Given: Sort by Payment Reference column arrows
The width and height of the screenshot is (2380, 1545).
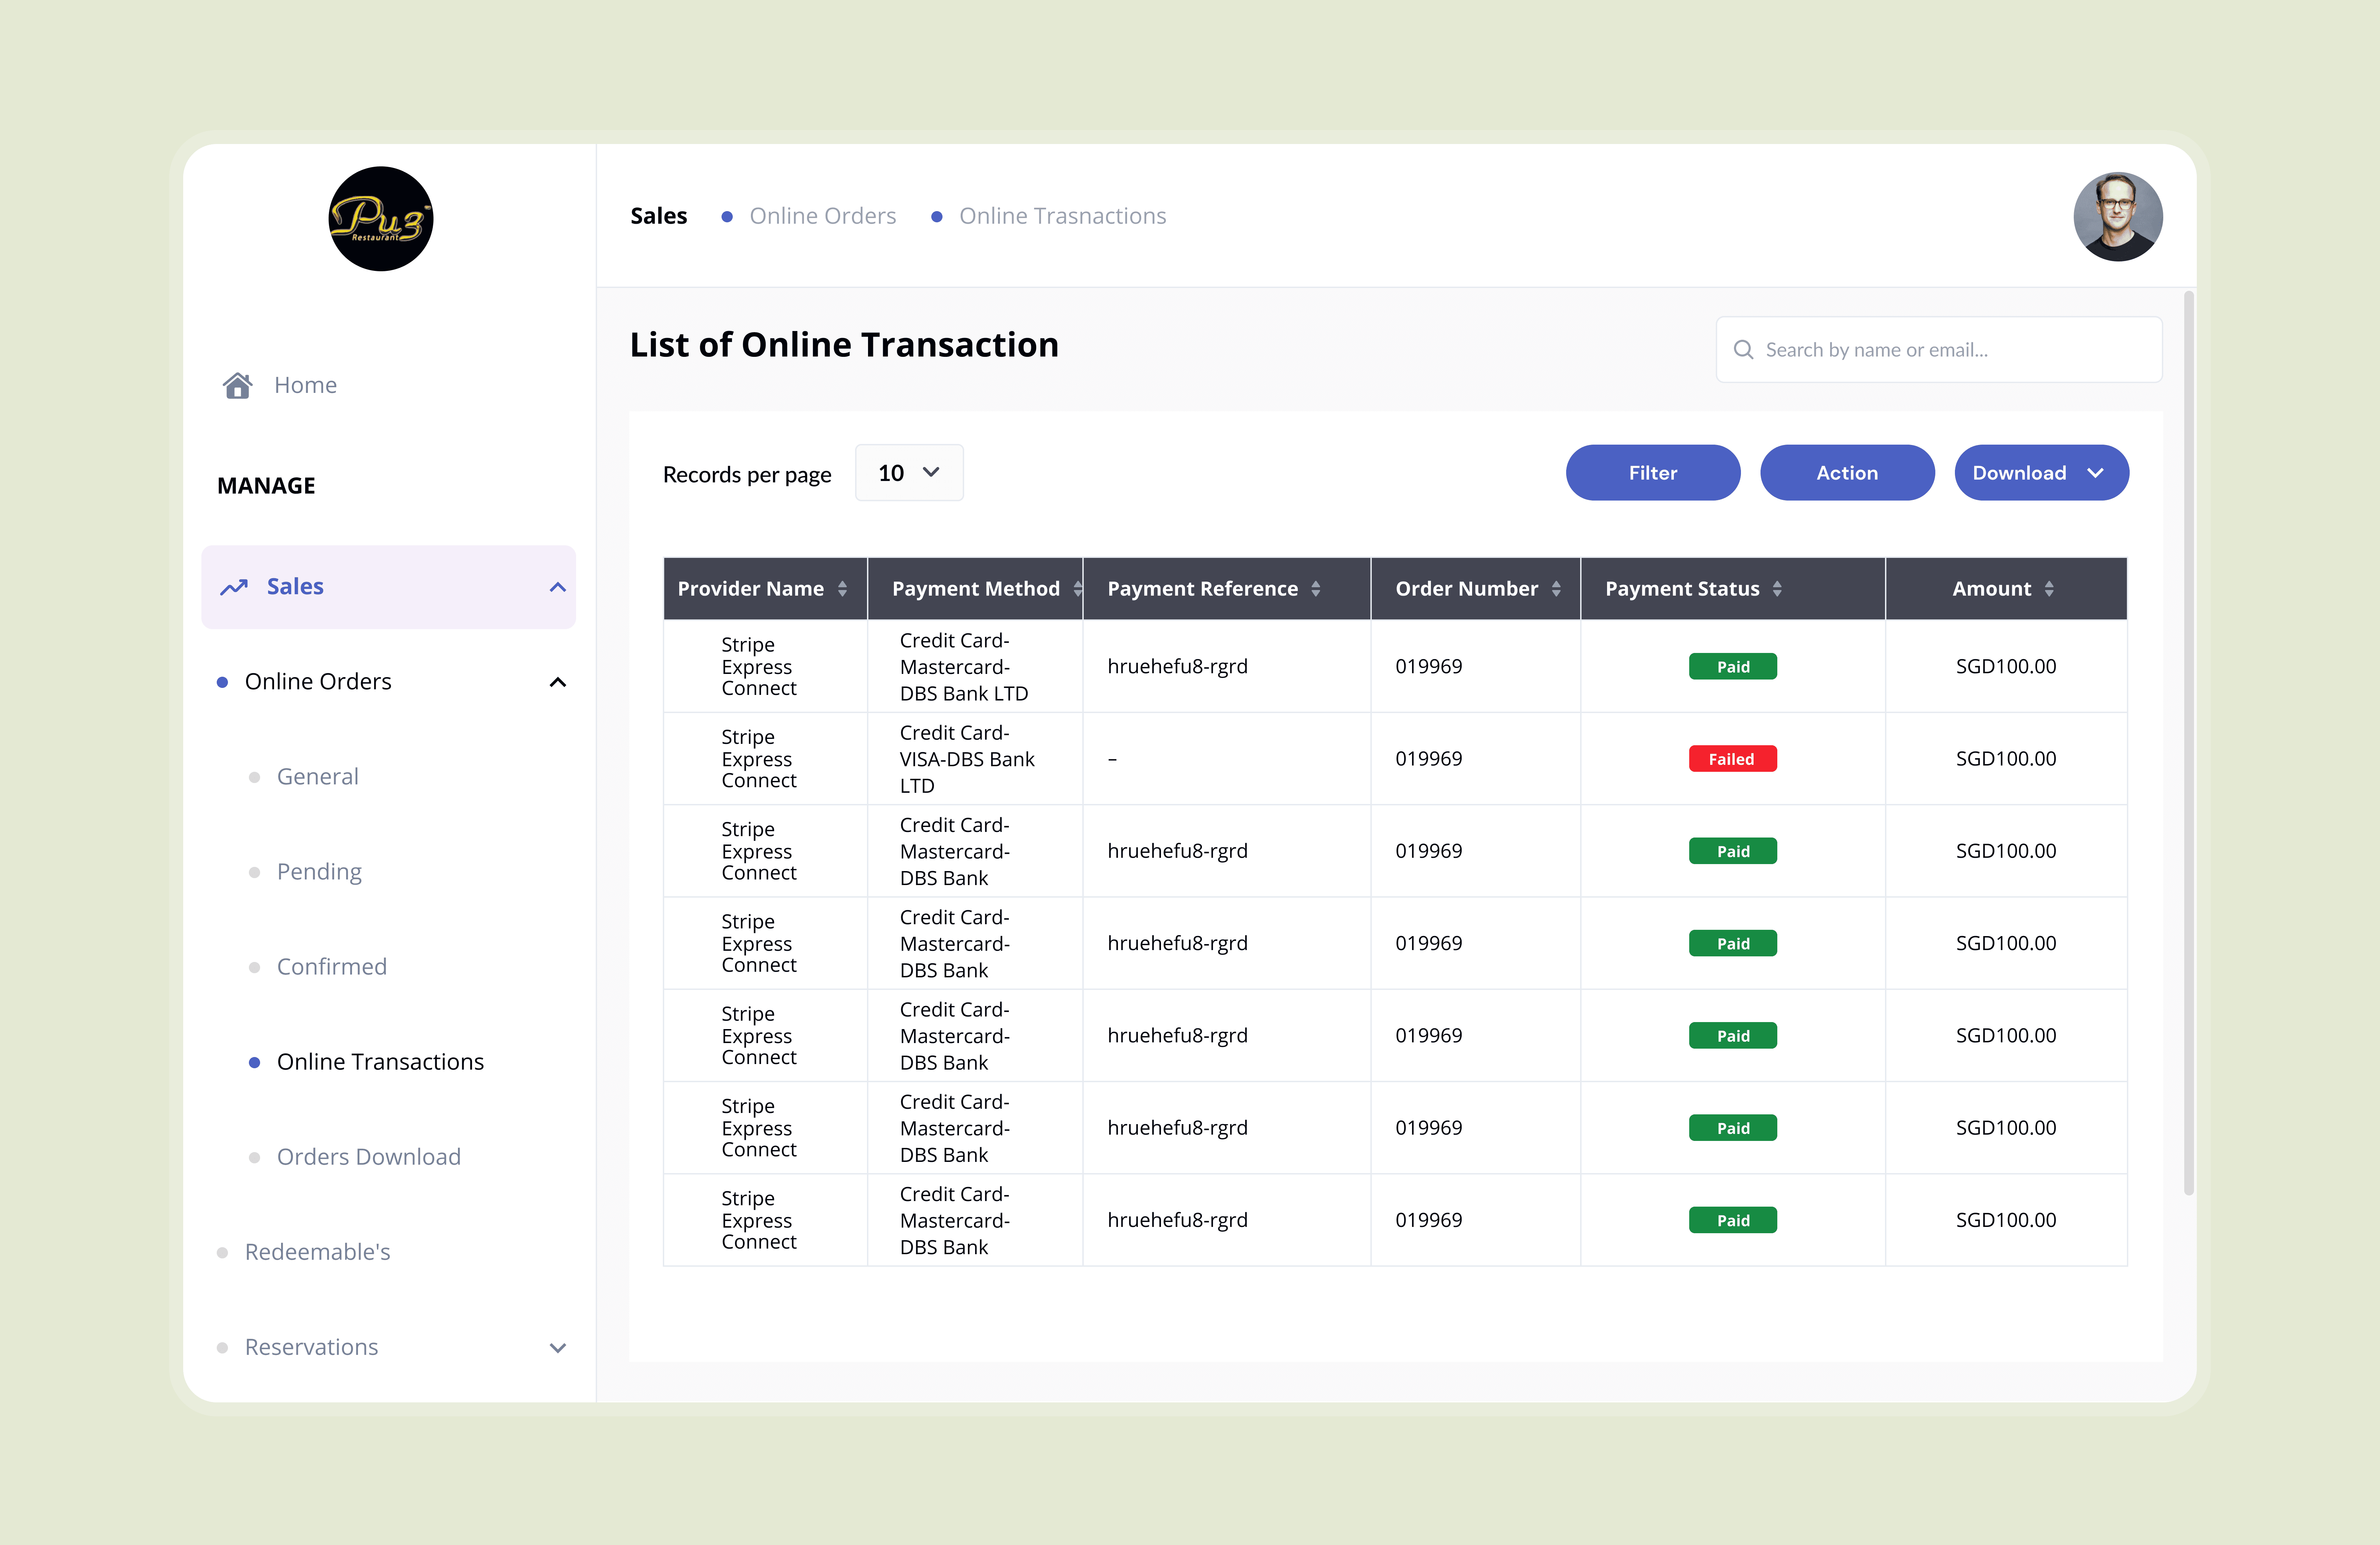Looking at the screenshot, I should click(x=1316, y=589).
